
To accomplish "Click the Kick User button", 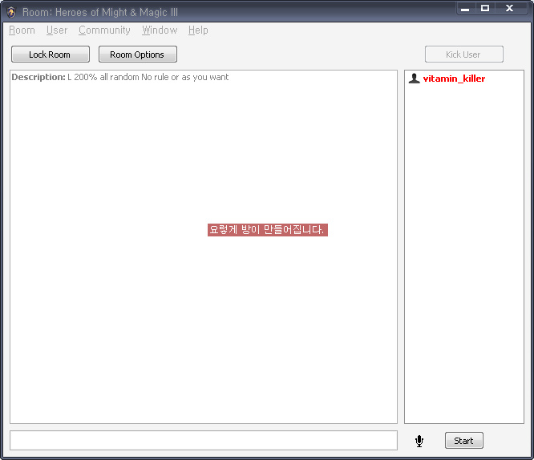I will [464, 54].
